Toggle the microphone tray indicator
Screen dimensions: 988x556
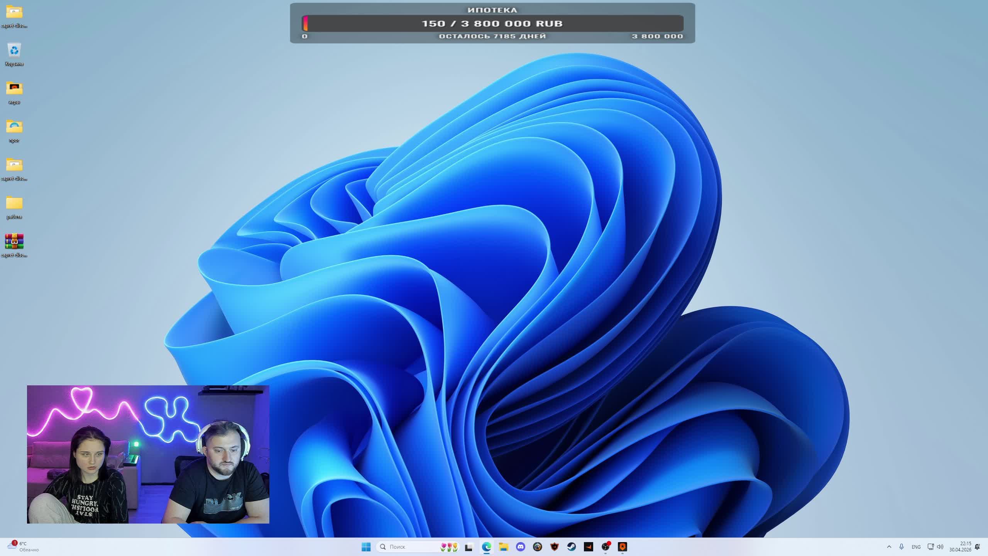902,547
